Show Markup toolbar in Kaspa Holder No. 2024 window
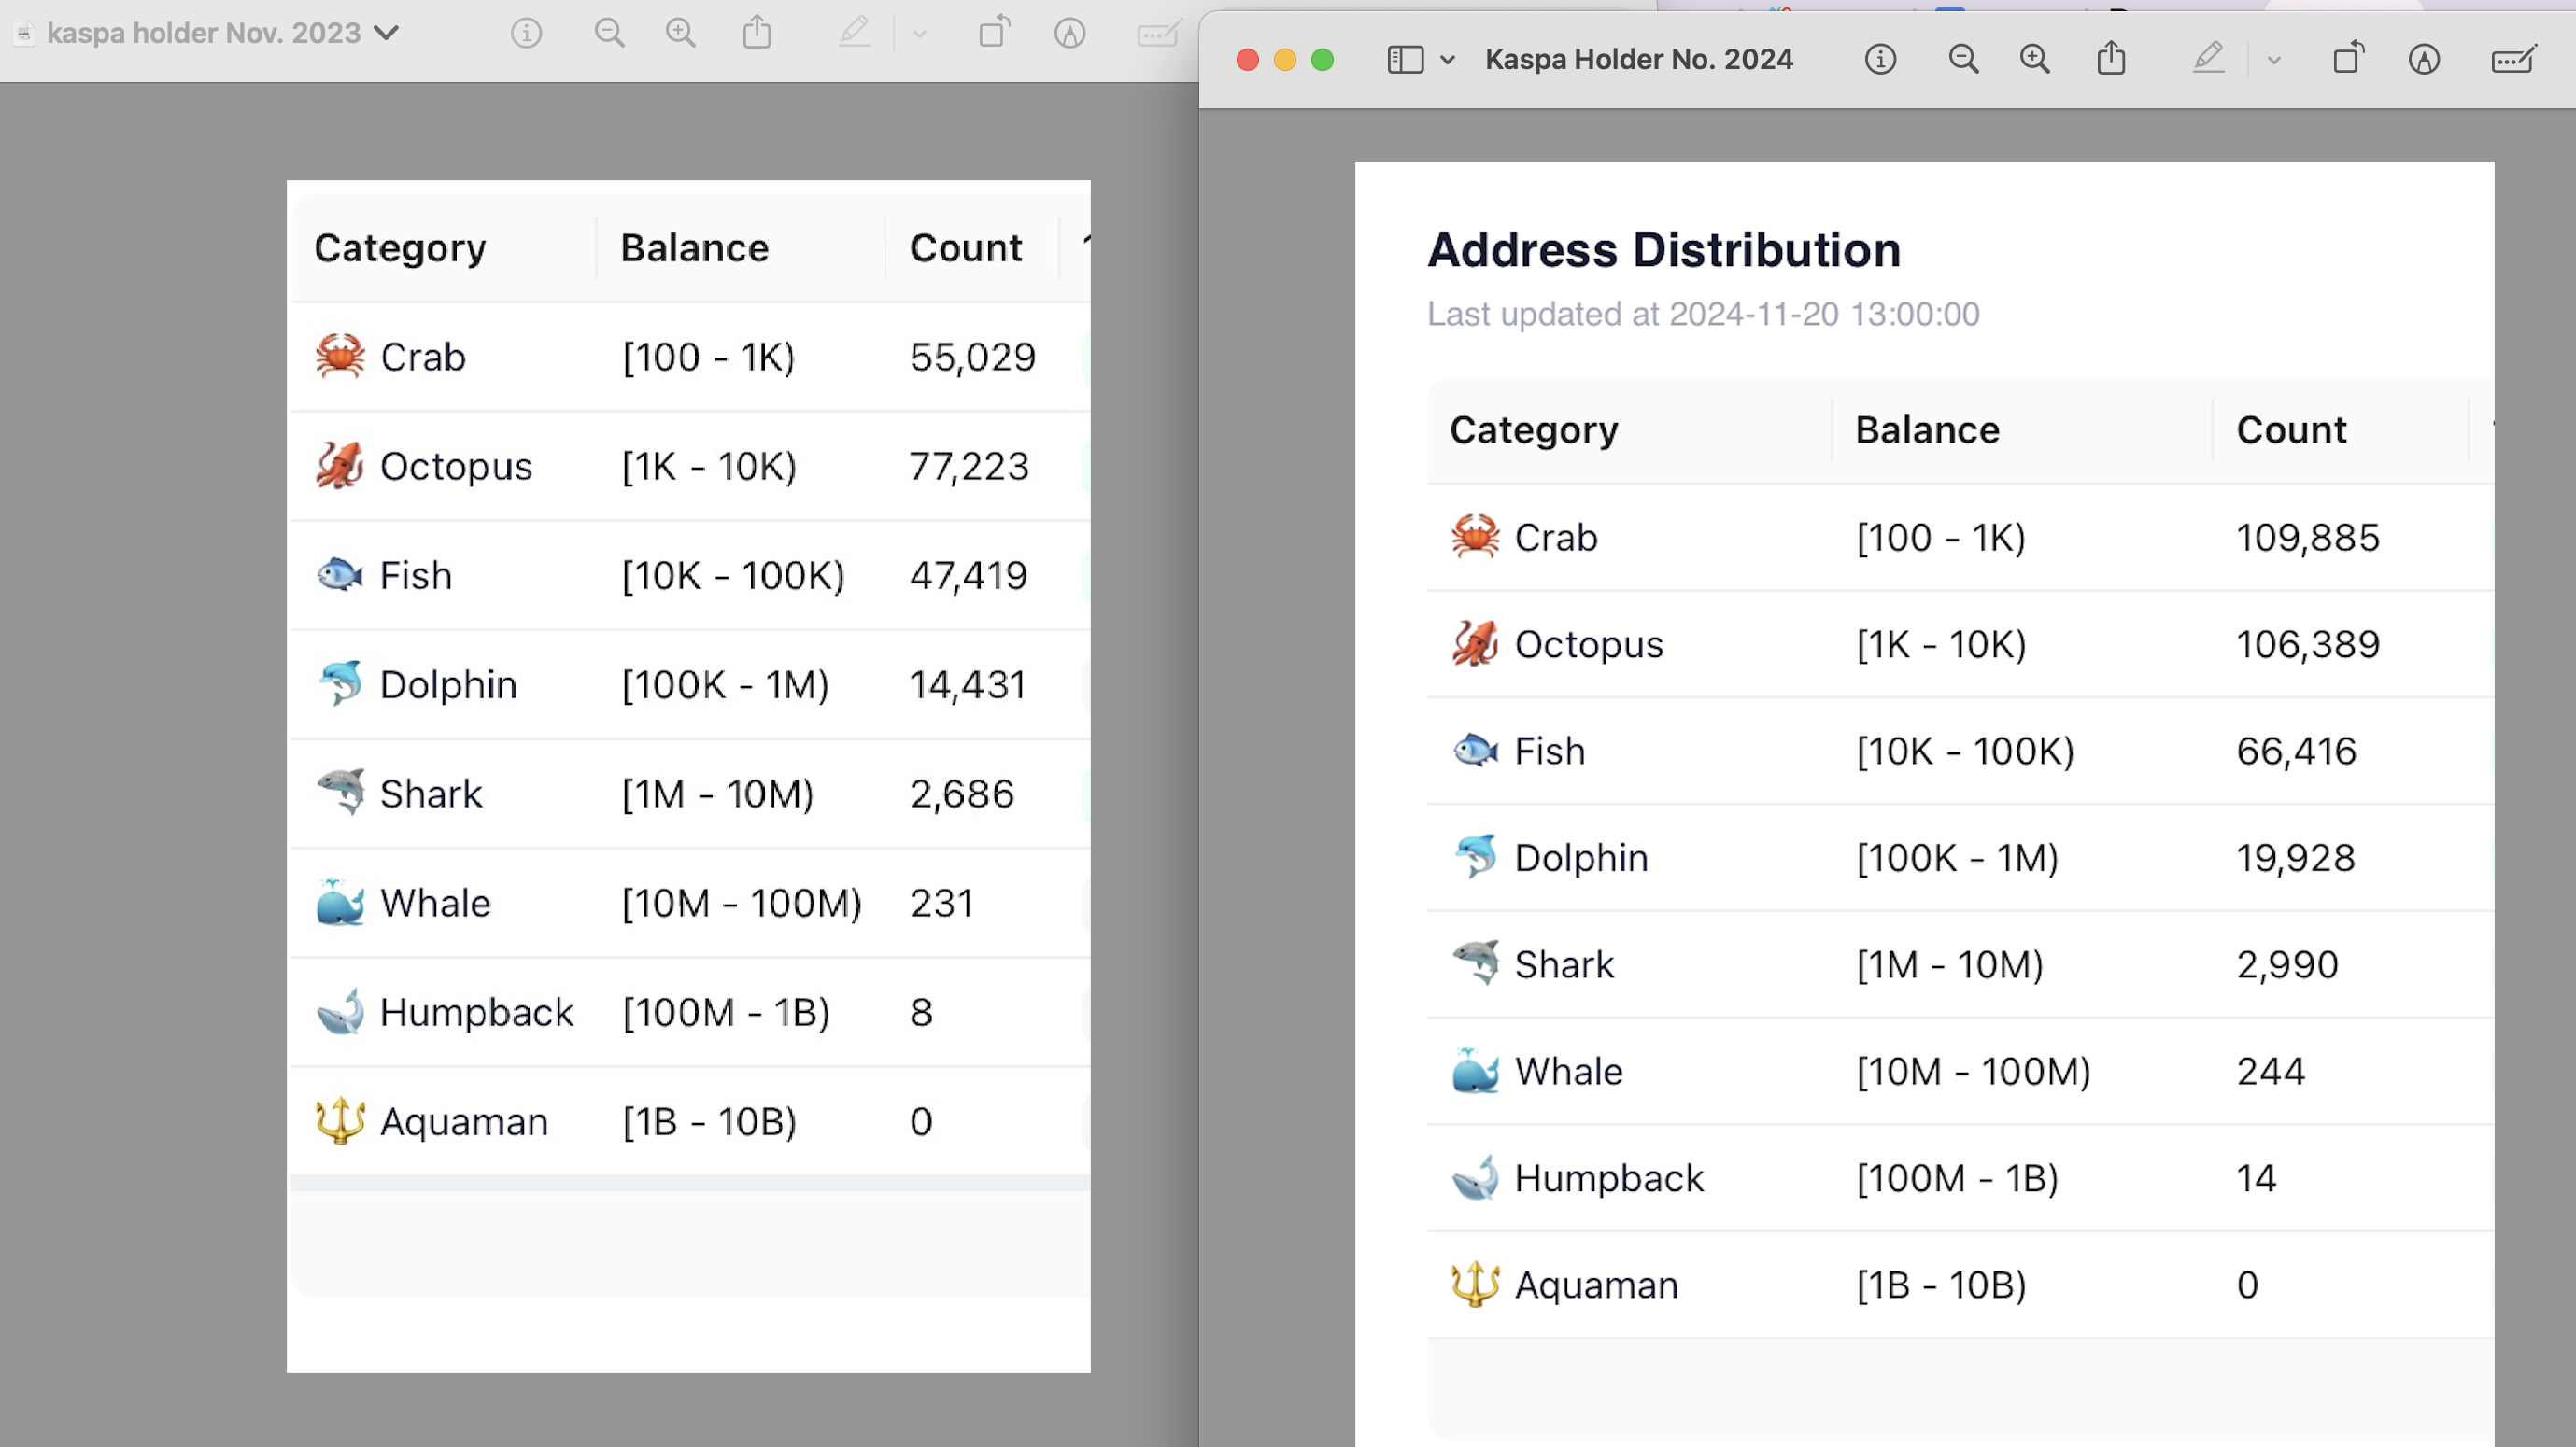This screenshot has height=1447, width=2576. pyautogui.click(x=2424, y=60)
